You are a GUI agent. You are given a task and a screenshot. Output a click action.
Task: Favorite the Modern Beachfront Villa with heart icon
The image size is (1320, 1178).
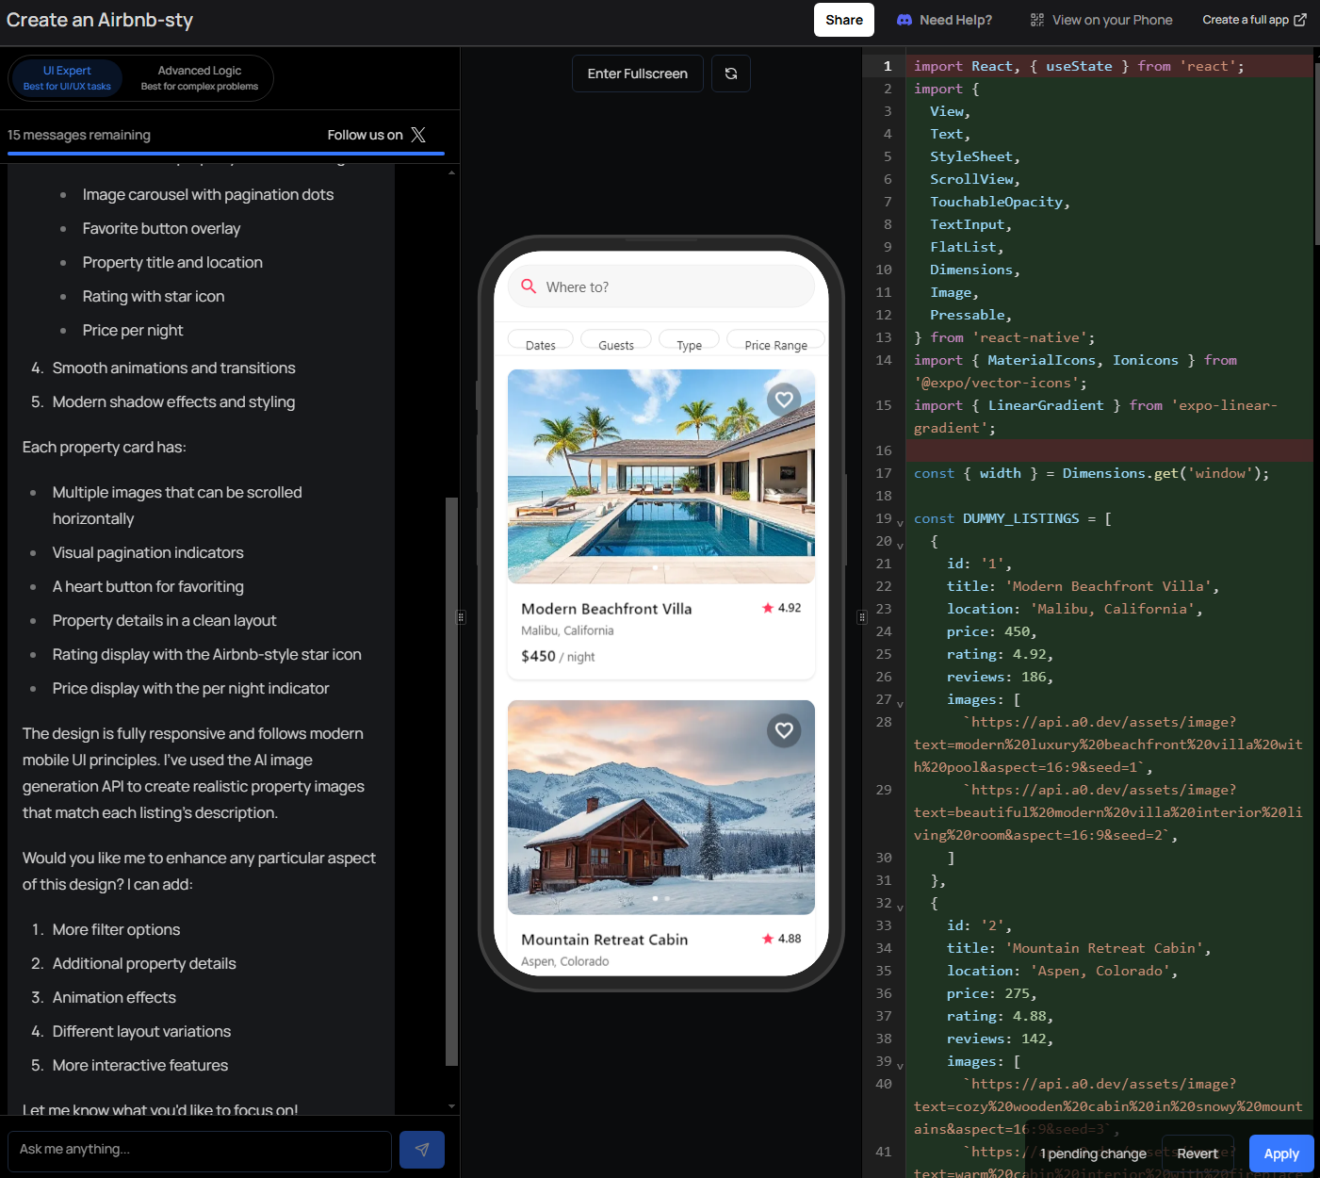(784, 400)
